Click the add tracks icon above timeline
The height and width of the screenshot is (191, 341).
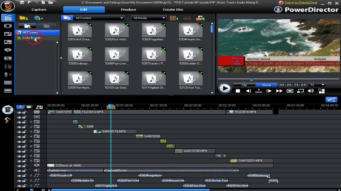[39, 107]
